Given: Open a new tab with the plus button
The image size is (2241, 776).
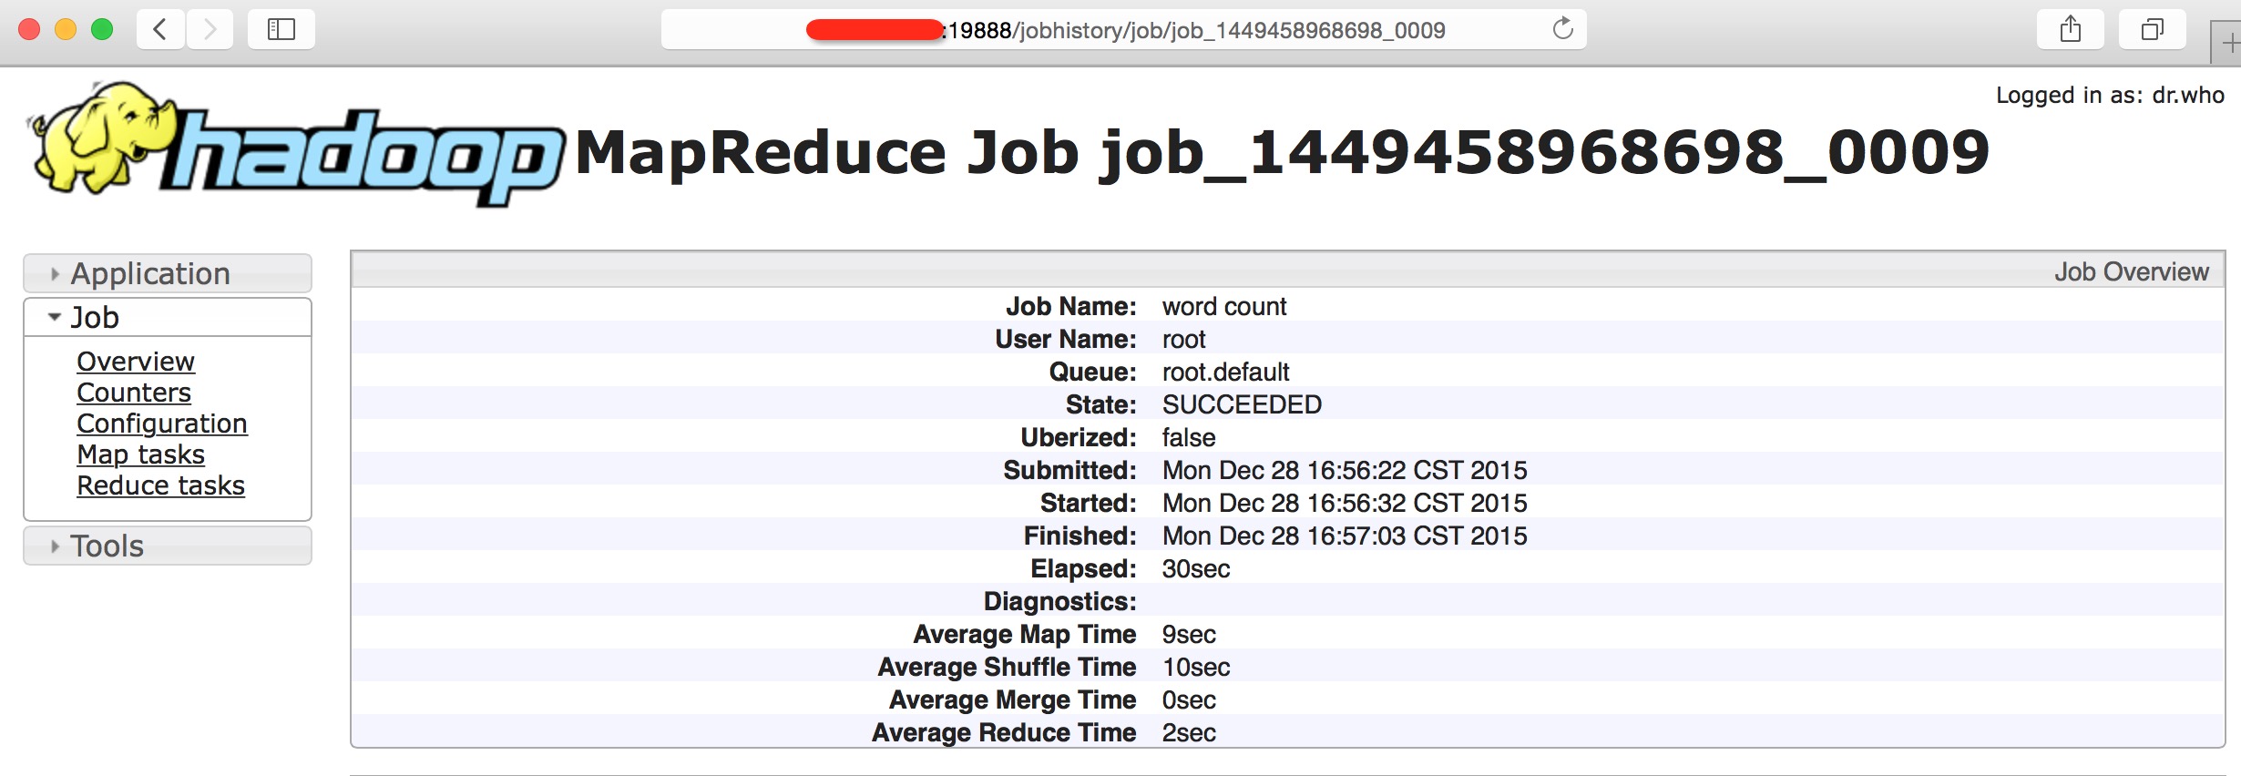Looking at the screenshot, I should tap(2228, 44).
